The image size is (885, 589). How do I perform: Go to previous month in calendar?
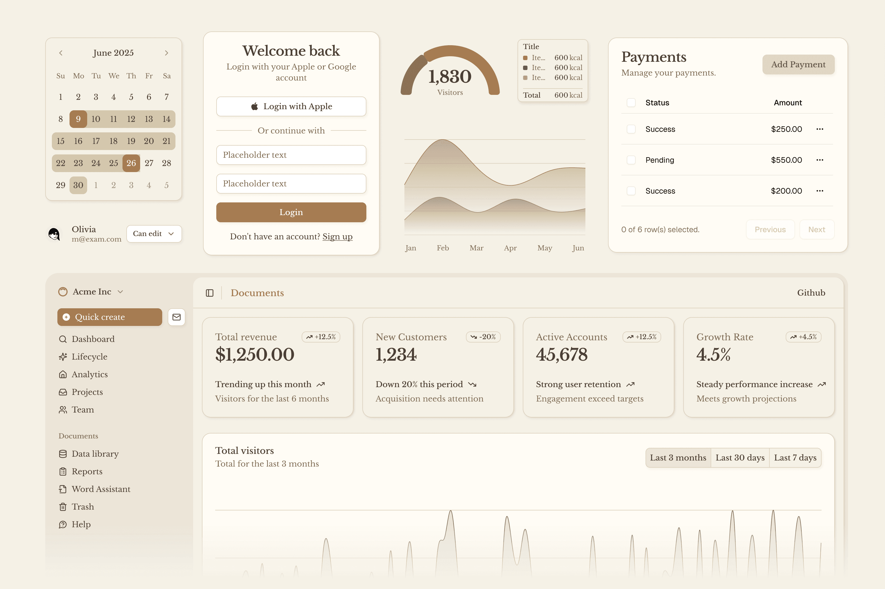coord(61,53)
